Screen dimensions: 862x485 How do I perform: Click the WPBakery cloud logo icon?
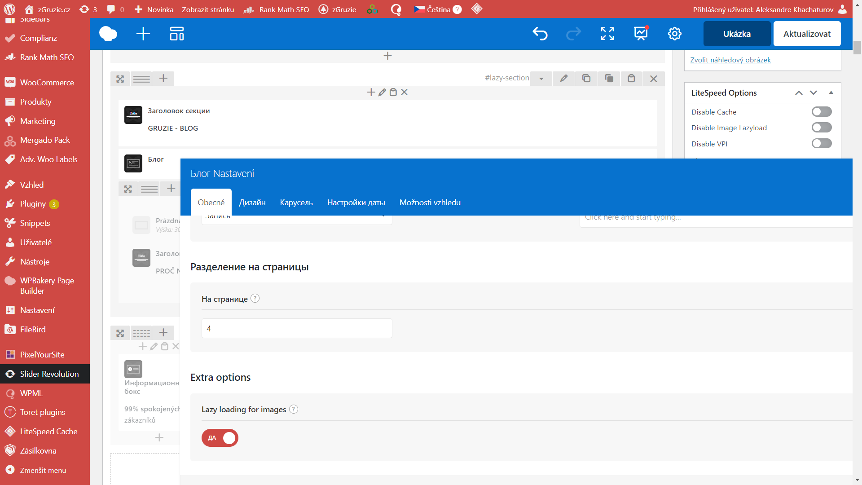point(108,34)
